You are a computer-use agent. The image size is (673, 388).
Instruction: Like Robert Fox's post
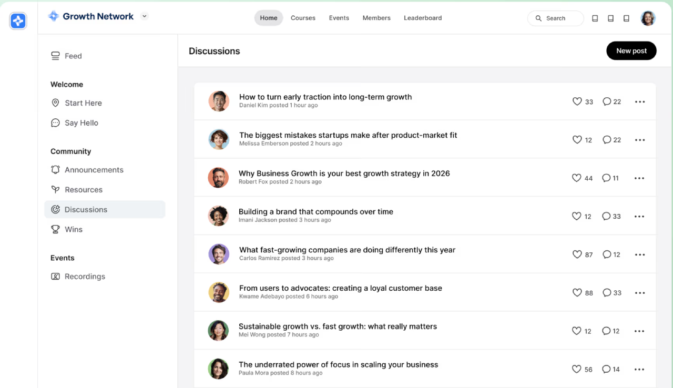577,178
